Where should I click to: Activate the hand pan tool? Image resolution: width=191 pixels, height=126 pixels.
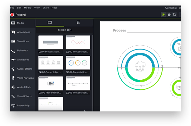point(169,15)
